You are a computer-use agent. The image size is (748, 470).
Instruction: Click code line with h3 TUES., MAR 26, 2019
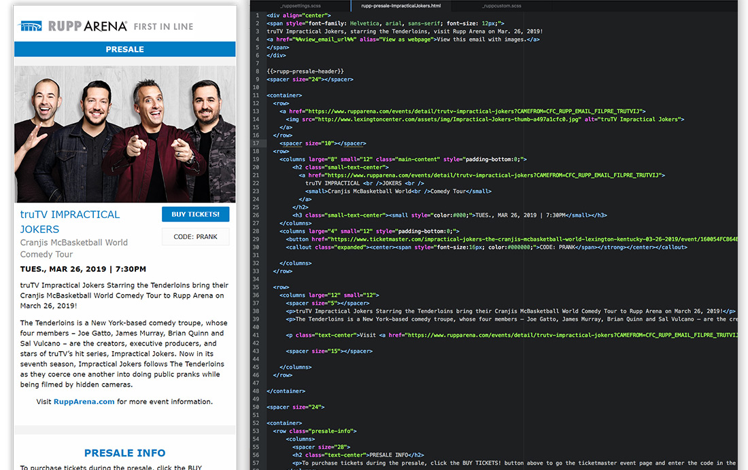pos(450,215)
